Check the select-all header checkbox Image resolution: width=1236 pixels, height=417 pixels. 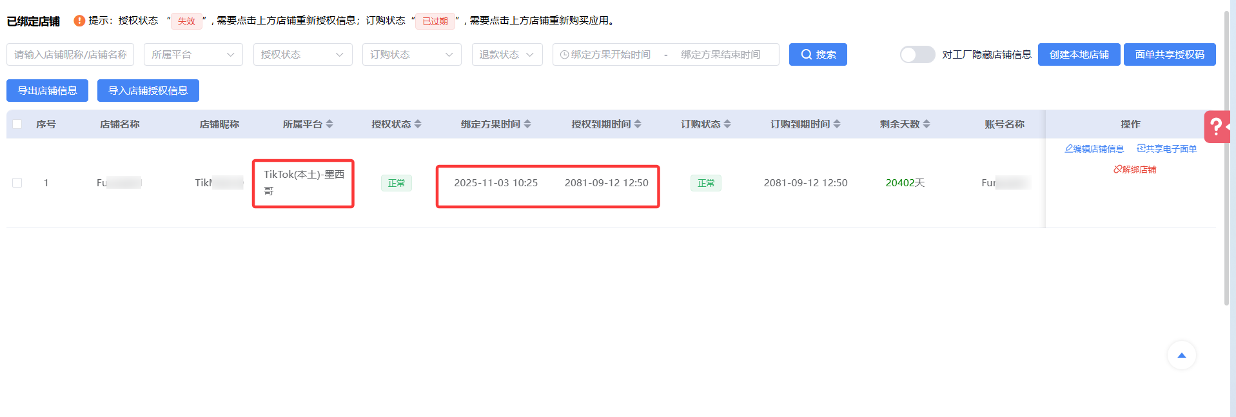click(17, 124)
